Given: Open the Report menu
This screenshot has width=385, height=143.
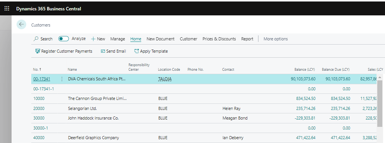Looking at the screenshot, I should [x=247, y=39].
